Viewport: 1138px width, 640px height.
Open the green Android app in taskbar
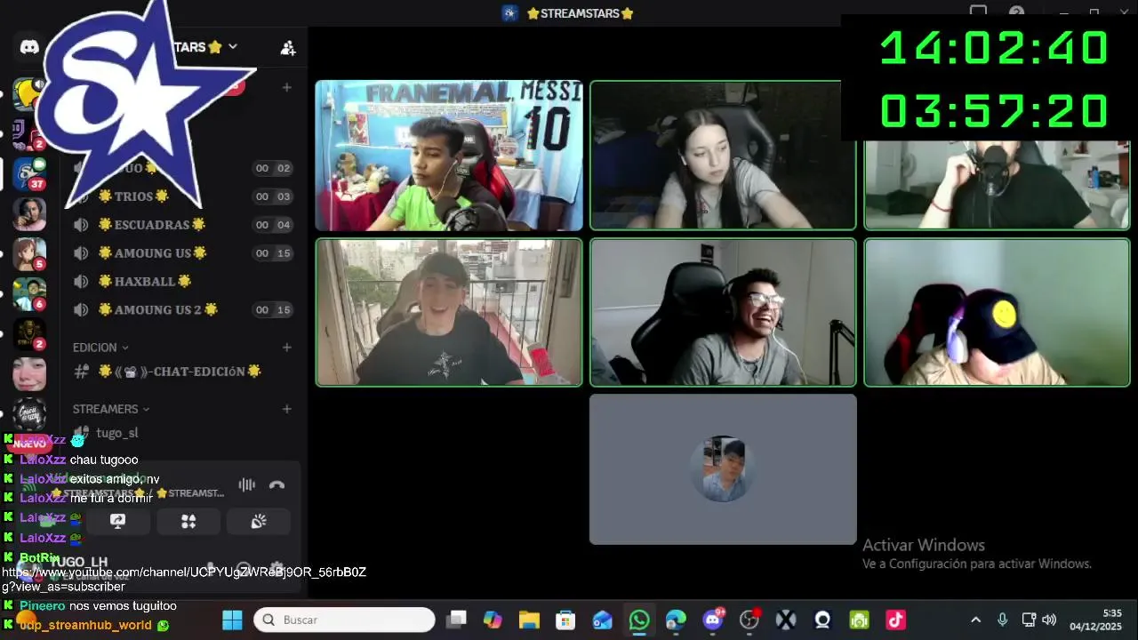click(859, 620)
